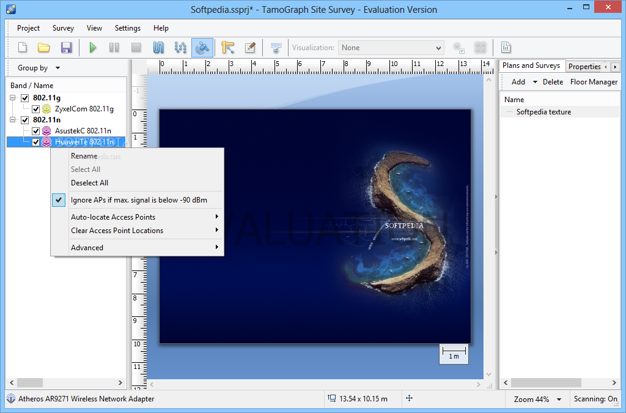Open the Survey menu
The width and height of the screenshot is (626, 413).
click(63, 28)
